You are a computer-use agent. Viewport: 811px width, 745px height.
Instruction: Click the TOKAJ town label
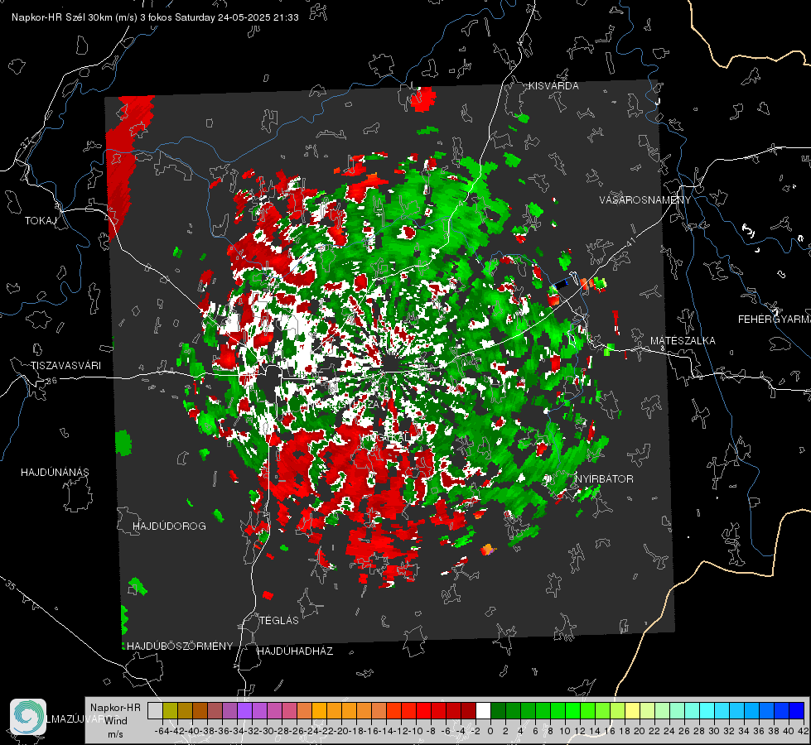point(41,221)
